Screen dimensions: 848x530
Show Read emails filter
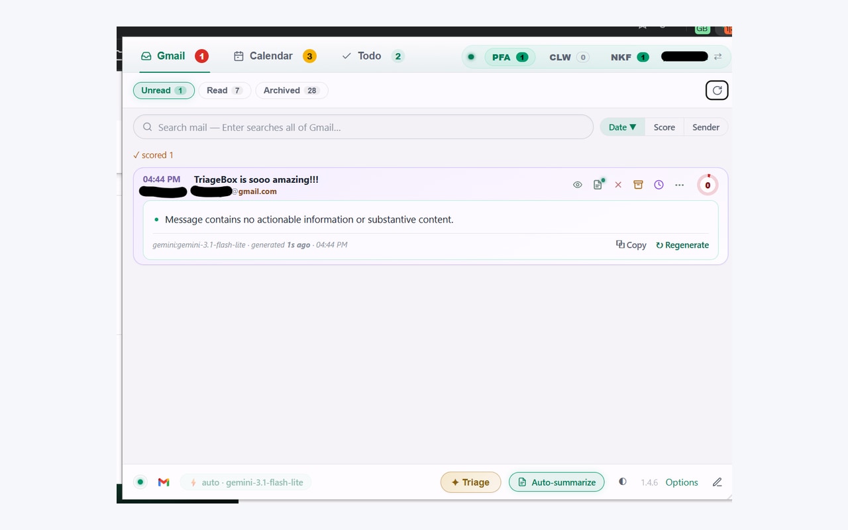coord(225,90)
